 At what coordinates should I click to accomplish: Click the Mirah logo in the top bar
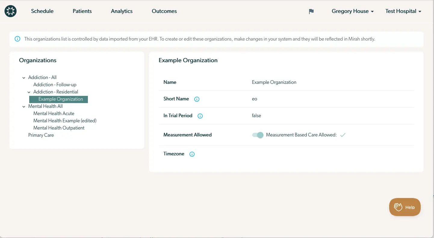[x=10, y=11]
